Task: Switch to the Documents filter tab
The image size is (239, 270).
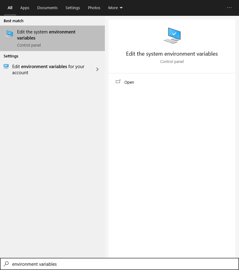Action: (x=47, y=8)
